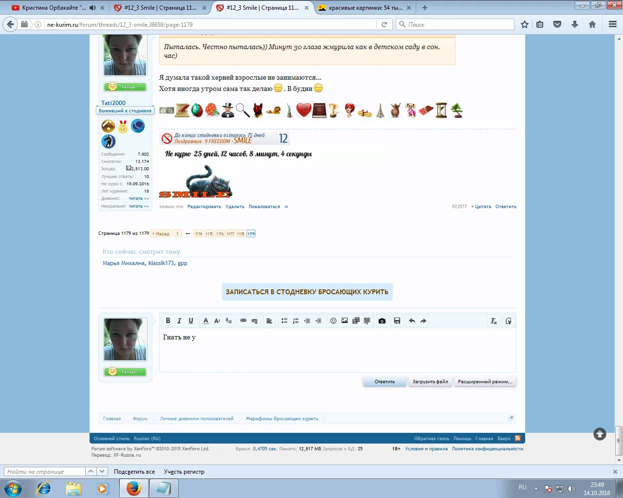Viewport: 623px width, 498px height.
Task: Open Форум in the breadcrumb navigation
Action: pyautogui.click(x=140, y=419)
